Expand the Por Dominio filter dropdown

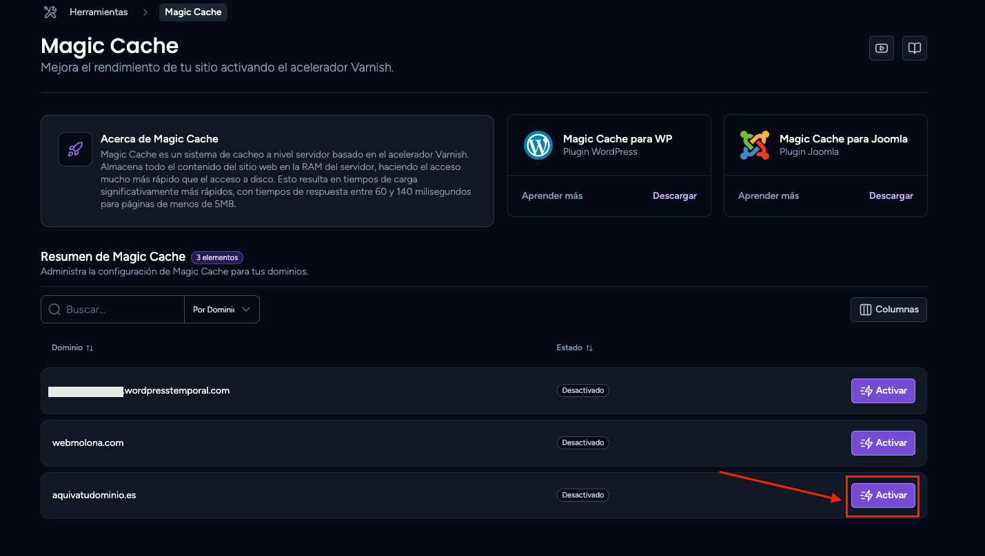coord(222,310)
